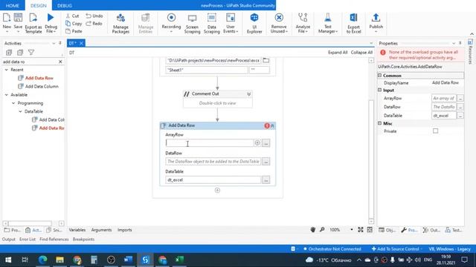
Task: Open the Variables panel
Action: click(x=77, y=230)
